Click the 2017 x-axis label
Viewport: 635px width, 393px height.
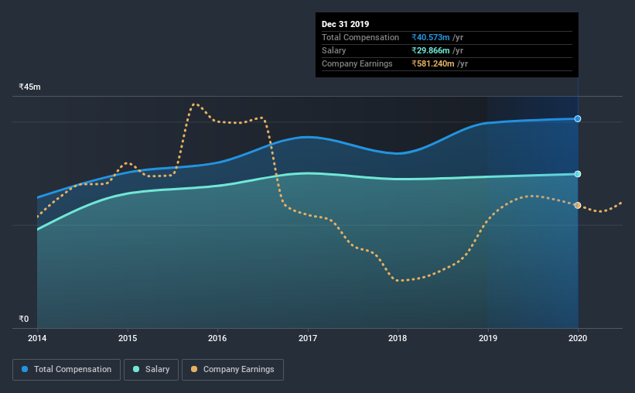pos(308,338)
